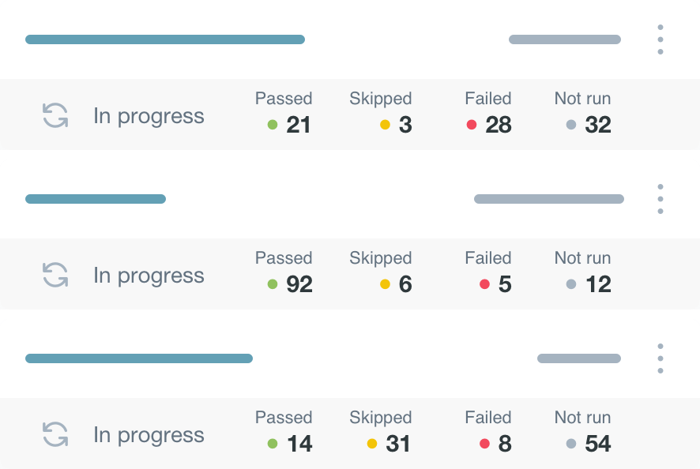Open three-dot menu on first card
Screen dimensions: 700x469
tap(660, 39)
